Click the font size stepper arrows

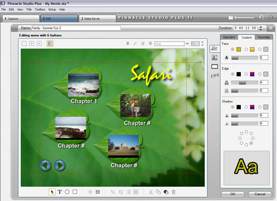[x=203, y=44]
